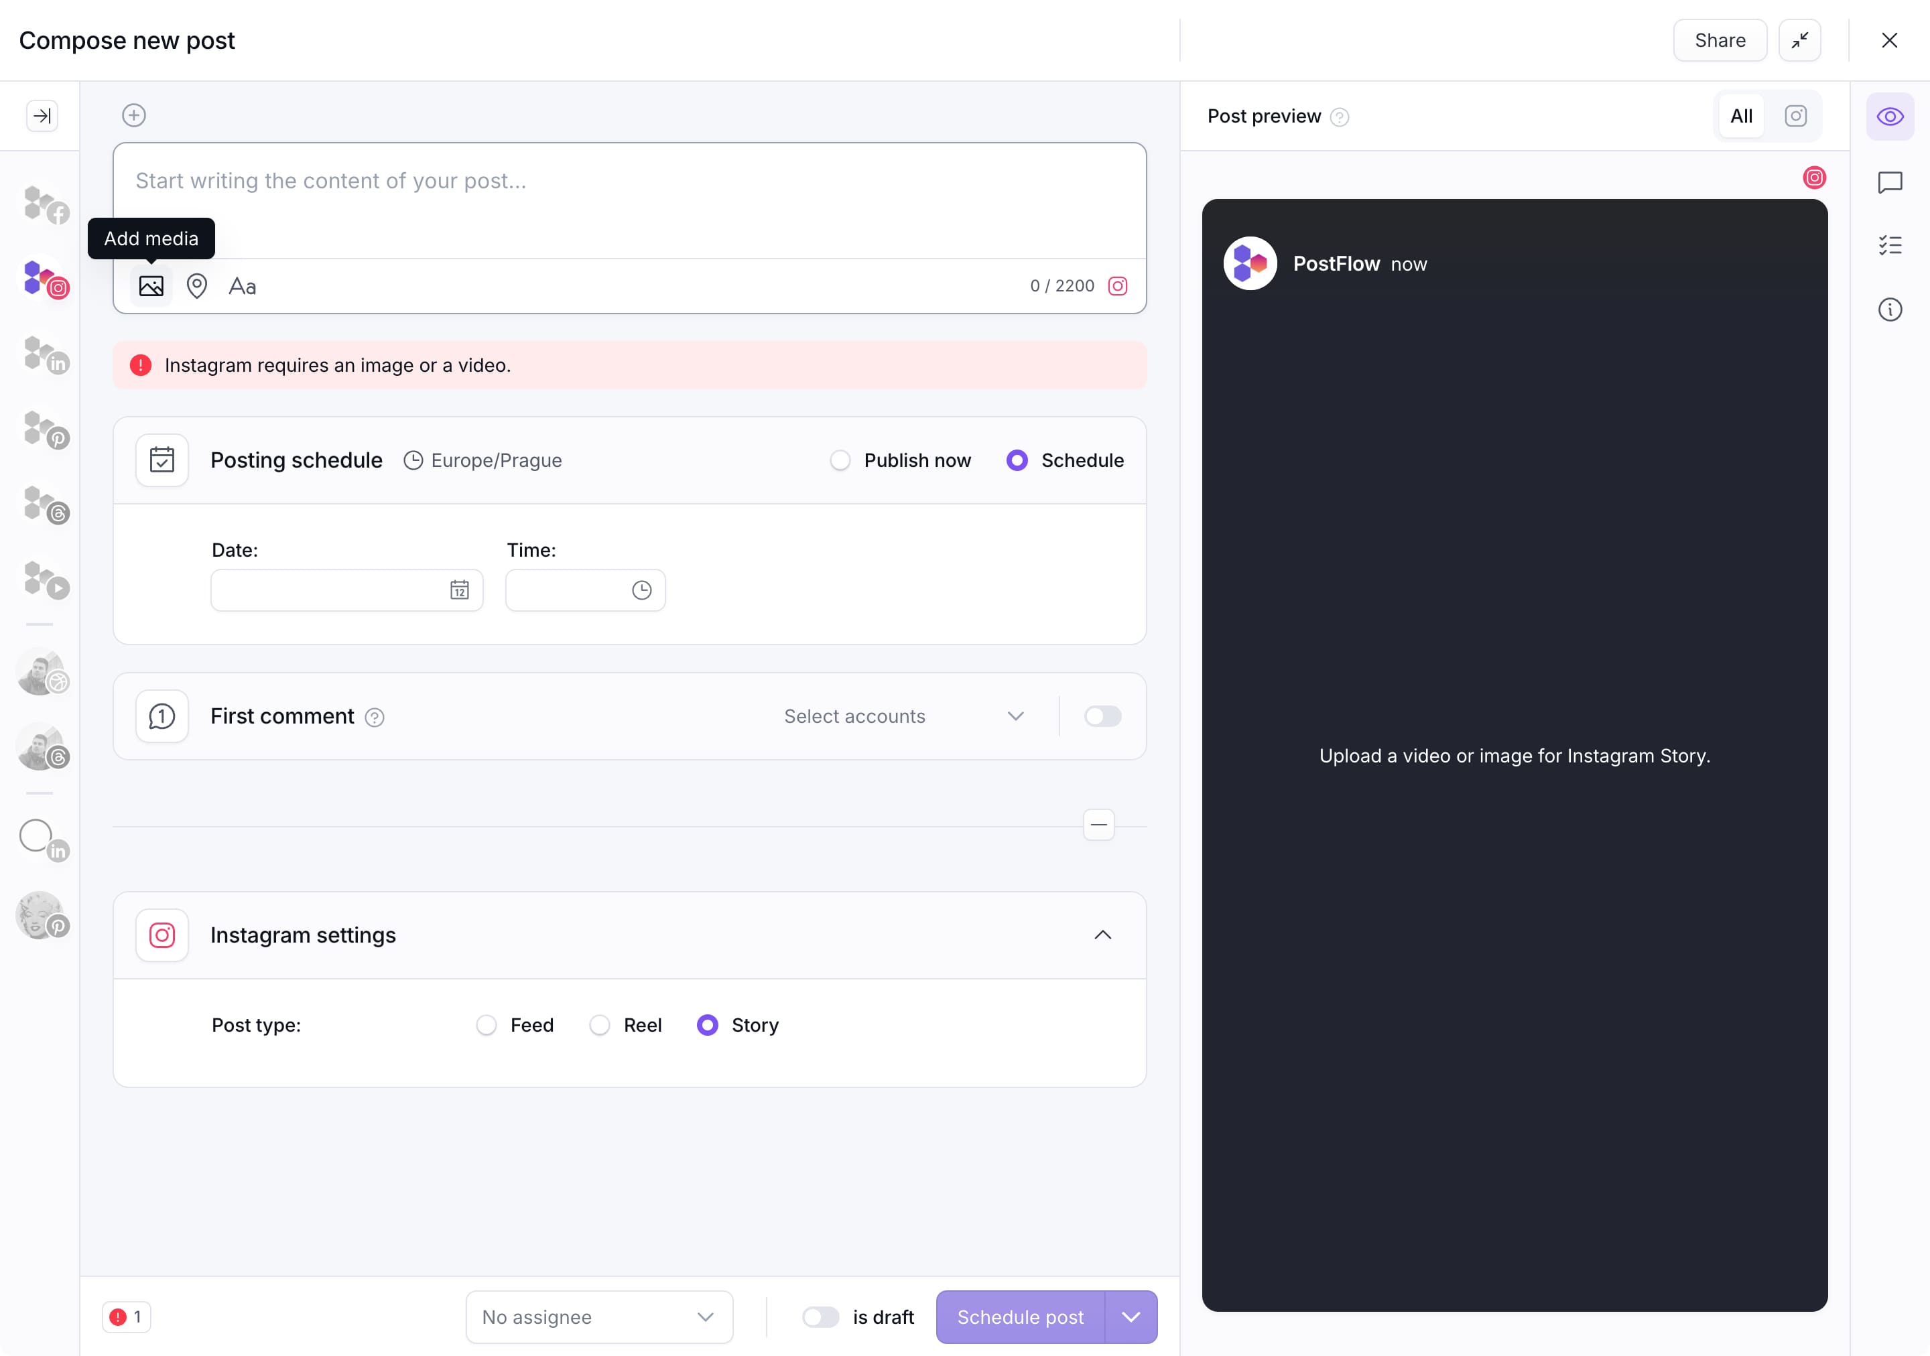Enable the First comment switch
The image size is (1930, 1356).
(x=1102, y=717)
